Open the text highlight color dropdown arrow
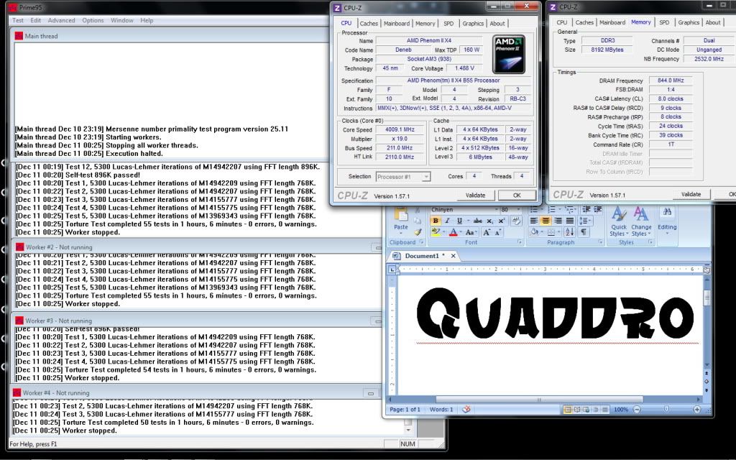736x460 pixels. click(444, 232)
